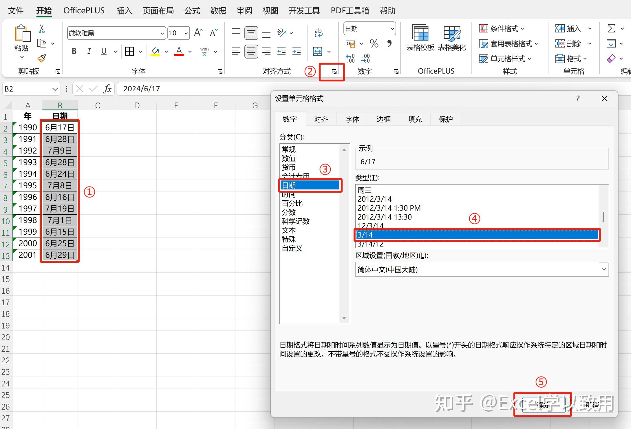Toggle middle vertical alignment
The width and height of the screenshot is (631, 429).
point(251,33)
